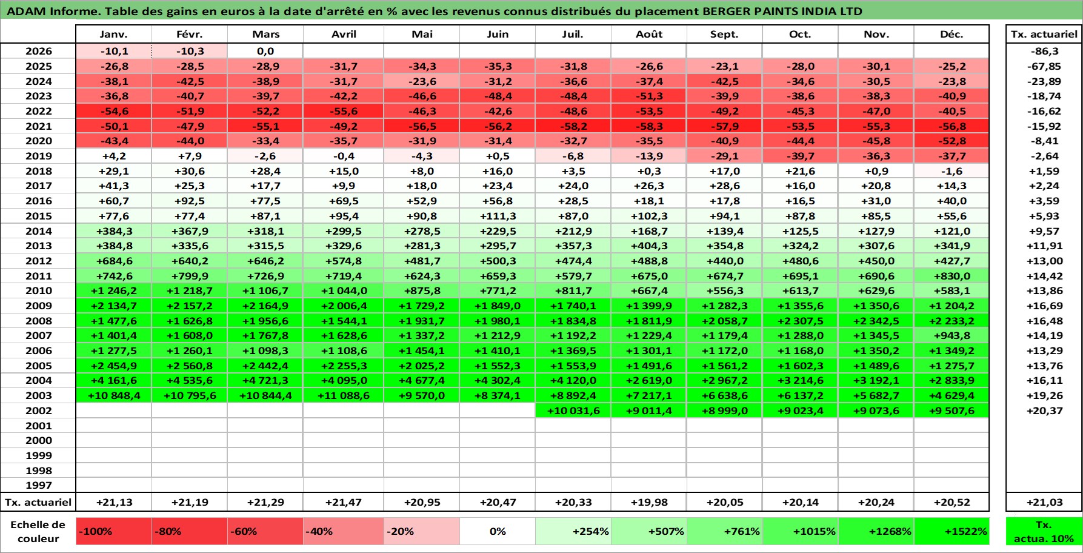Click the Août column header
This screenshot has height=553, width=1083.
pyautogui.click(x=648, y=34)
